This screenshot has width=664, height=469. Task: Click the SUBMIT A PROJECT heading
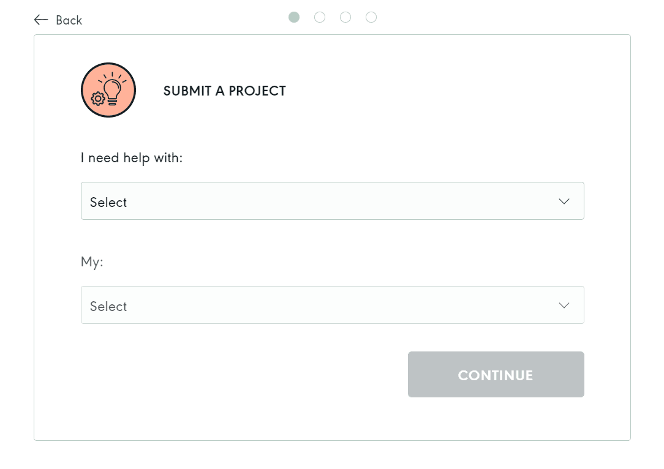coord(225,91)
